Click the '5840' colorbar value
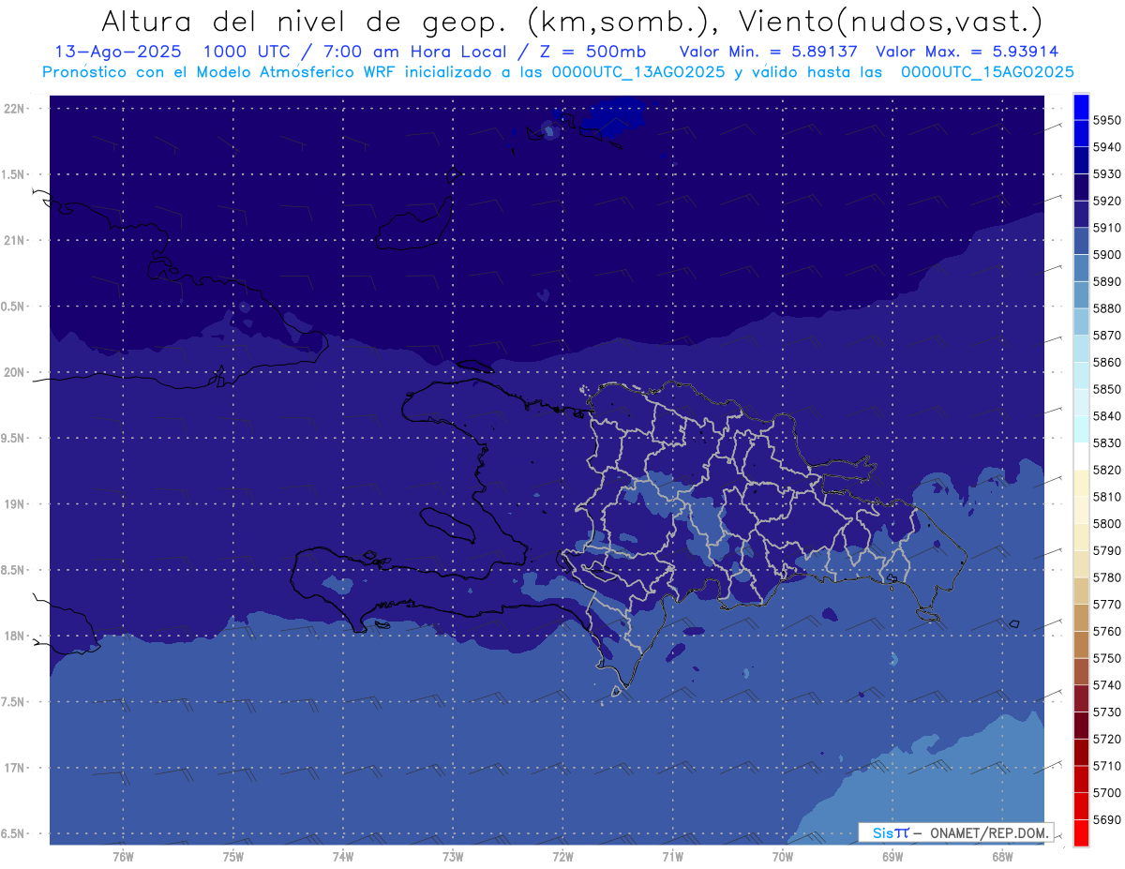This screenshot has width=1125, height=869. pos(1107,416)
